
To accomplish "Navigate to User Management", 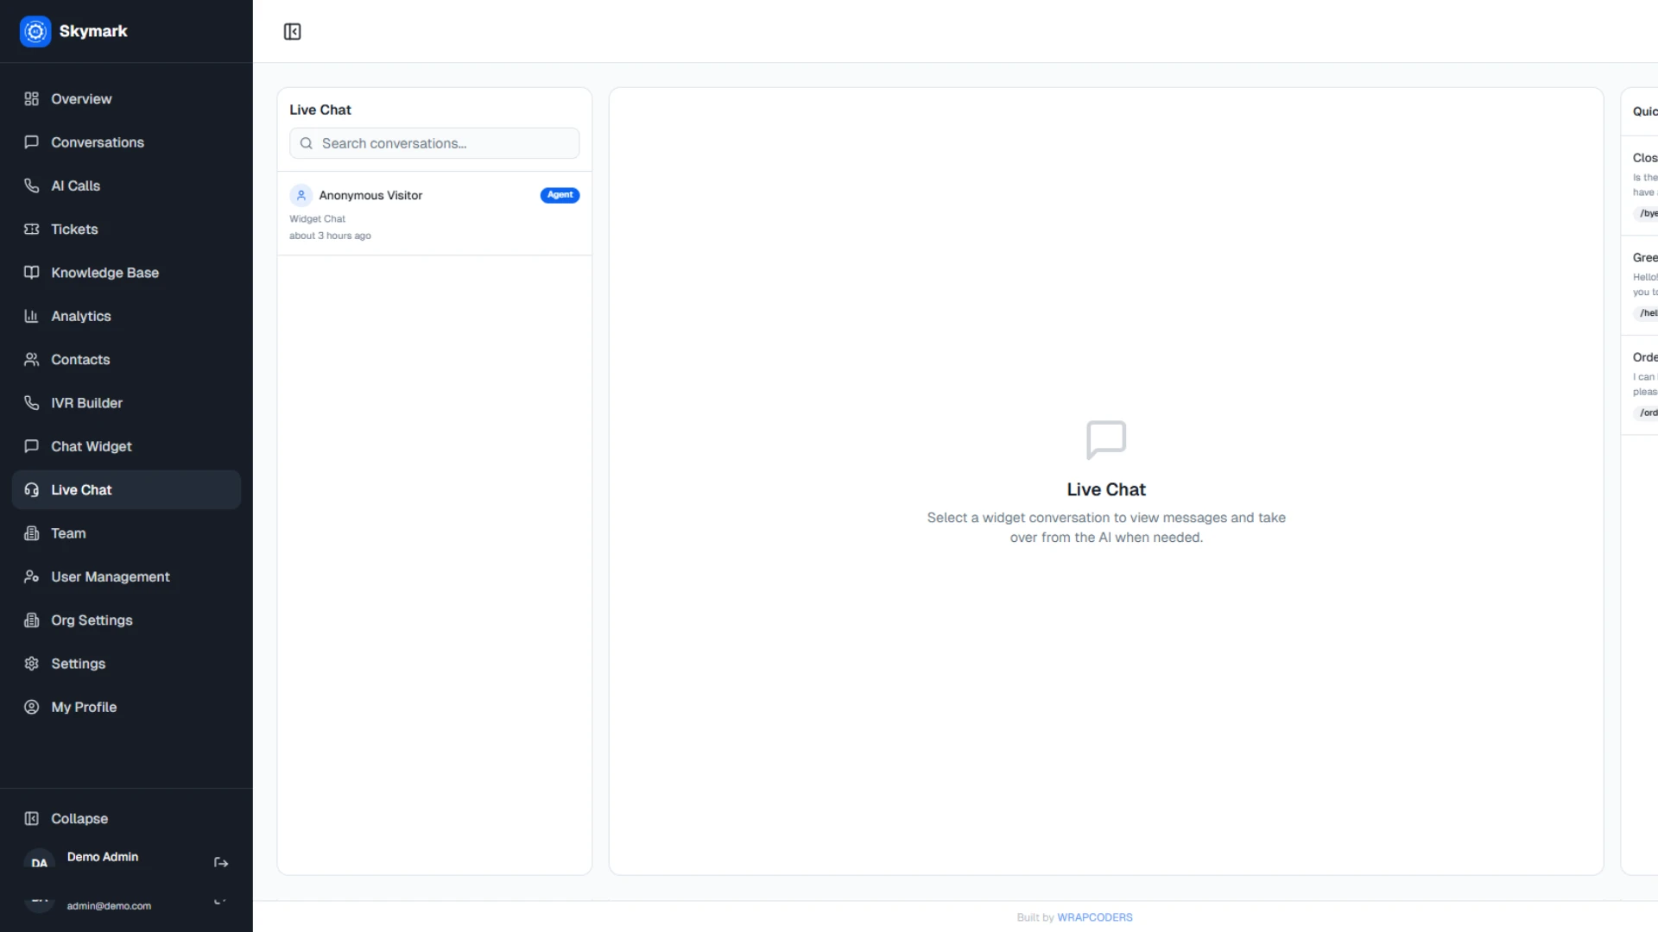I will tap(126, 576).
